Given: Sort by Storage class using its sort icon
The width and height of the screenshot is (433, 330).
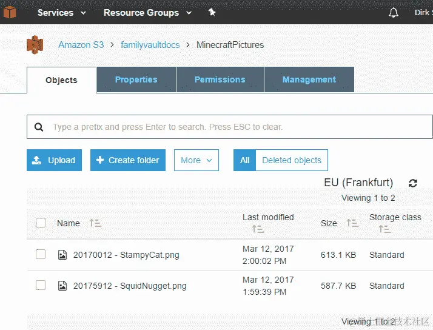Looking at the screenshot, I should coord(384,229).
